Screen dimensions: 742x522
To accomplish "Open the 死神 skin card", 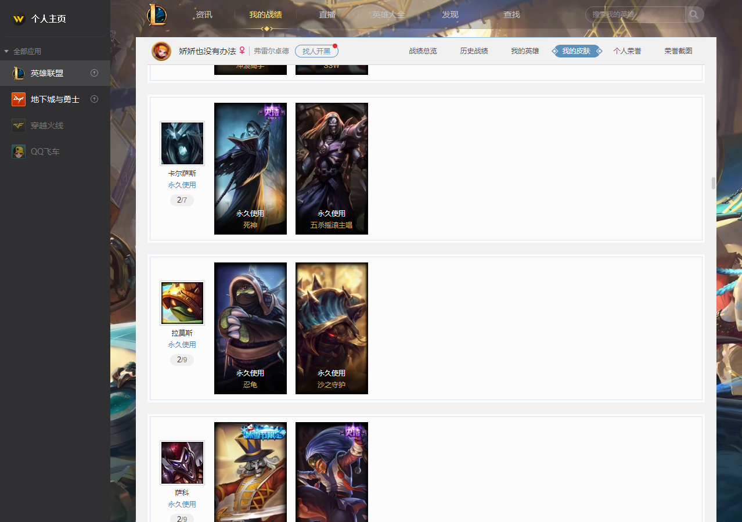I will 250,168.
